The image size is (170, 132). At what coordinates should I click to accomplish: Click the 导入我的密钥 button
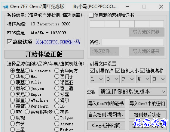[146, 32]
